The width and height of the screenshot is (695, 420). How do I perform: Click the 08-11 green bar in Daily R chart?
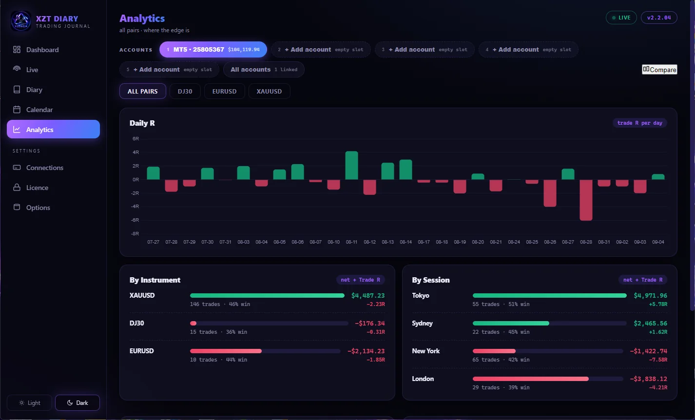pos(352,166)
